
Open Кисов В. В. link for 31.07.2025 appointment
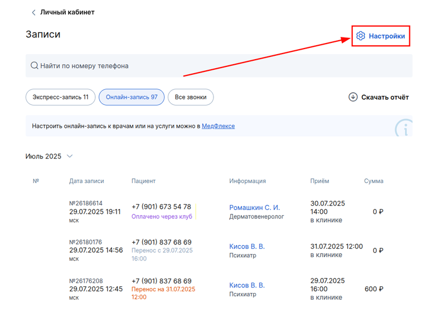(247, 246)
